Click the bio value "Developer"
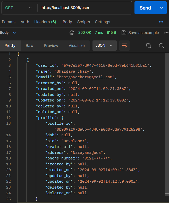Viewport: 169px width, 203px height. pos(74,141)
